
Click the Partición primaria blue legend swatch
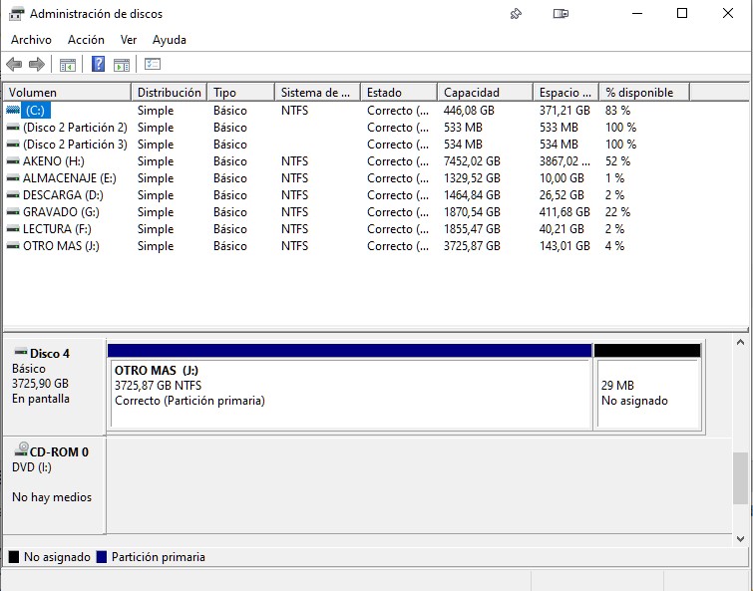tap(102, 557)
